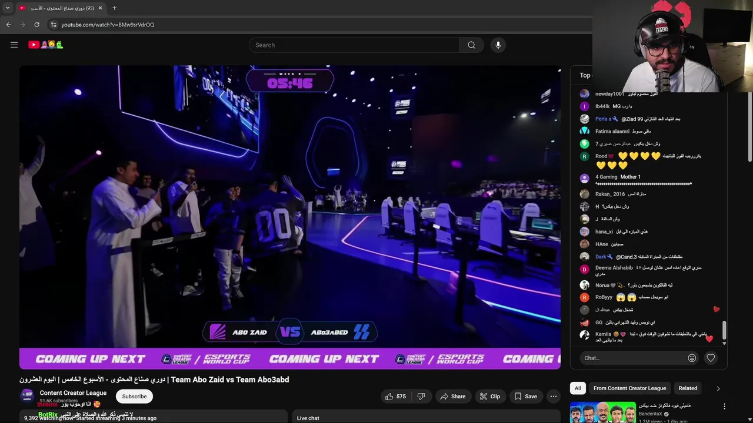
Task: Dislike the video with thumbs down
Action: click(x=421, y=397)
